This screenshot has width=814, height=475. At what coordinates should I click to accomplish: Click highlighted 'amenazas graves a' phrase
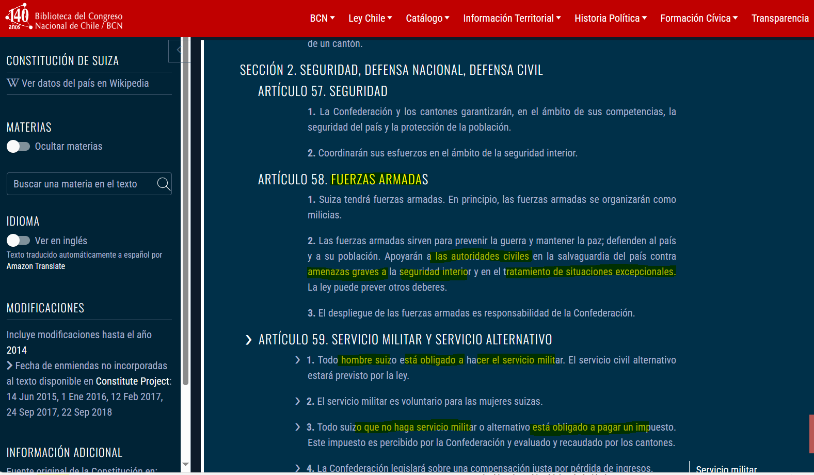[x=347, y=272]
